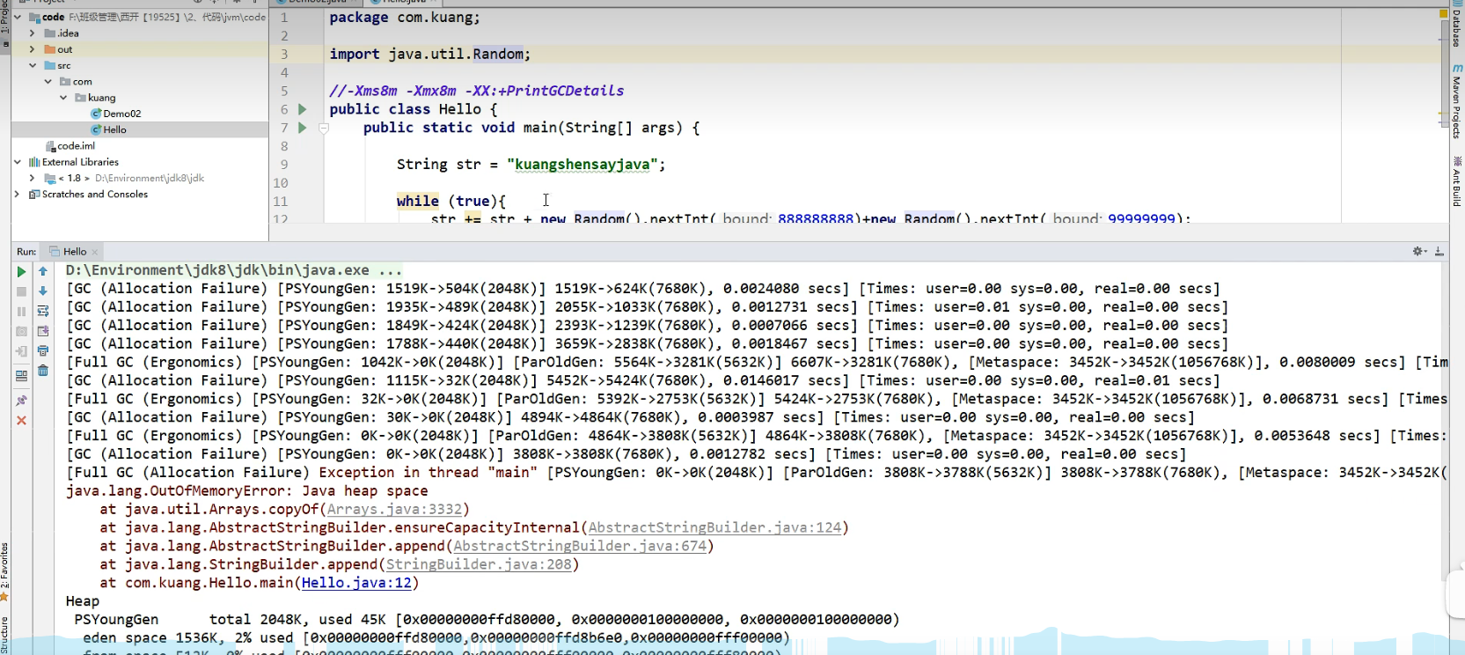Click the "Heap" line in console output
Screen dimensions: 1465x655
click(83, 601)
